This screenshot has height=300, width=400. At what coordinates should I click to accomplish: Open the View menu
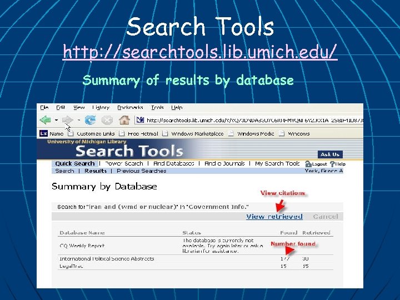click(79, 107)
